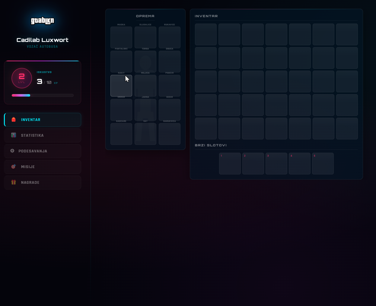This screenshot has width=376, height=306.
Task: Choose the Pancir armor slot
Action: point(170,86)
